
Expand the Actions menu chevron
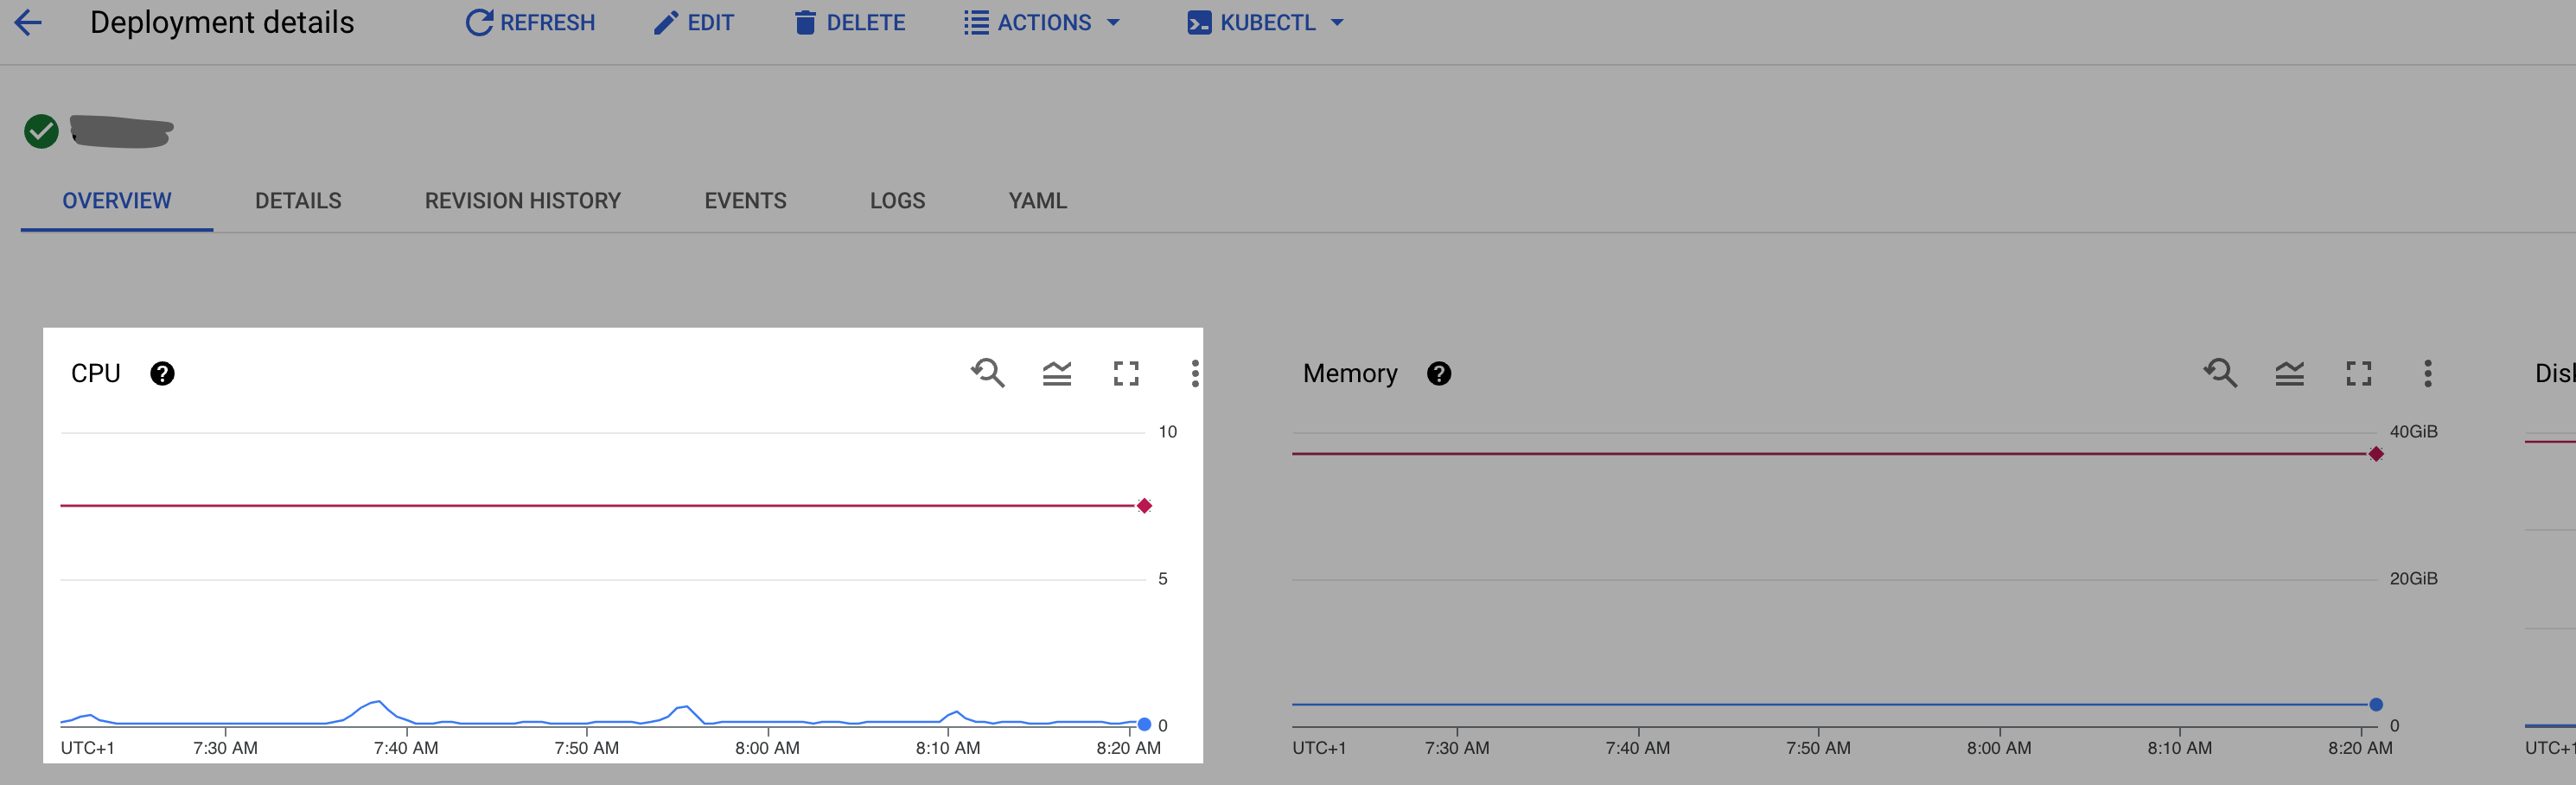pos(1114,23)
